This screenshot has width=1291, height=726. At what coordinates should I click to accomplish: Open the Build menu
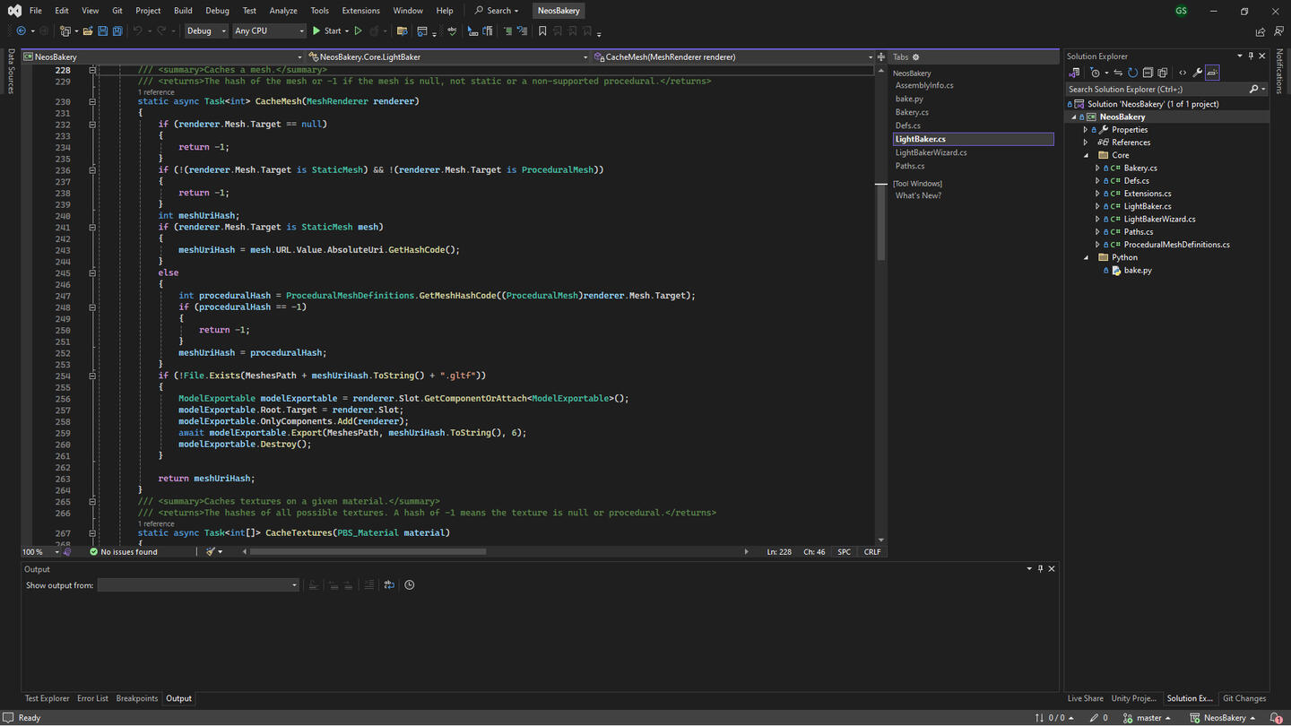click(183, 11)
